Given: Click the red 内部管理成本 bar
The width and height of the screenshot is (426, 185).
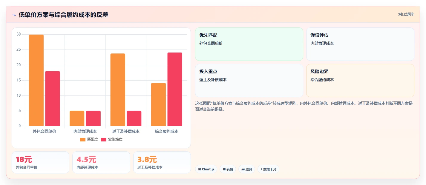Looking at the screenshot, I should coord(93,118).
